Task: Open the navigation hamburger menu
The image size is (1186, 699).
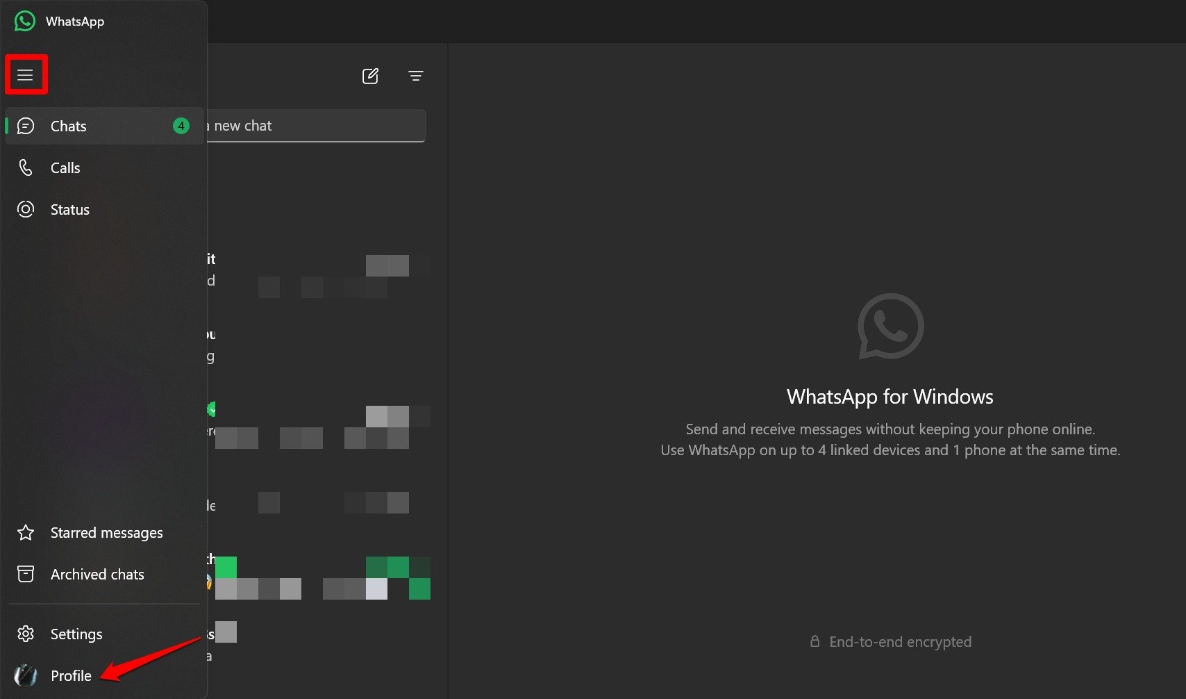Action: 26,74
